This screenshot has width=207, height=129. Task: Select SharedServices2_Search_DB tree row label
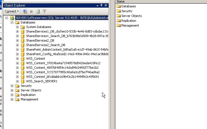click(x=46, y=45)
